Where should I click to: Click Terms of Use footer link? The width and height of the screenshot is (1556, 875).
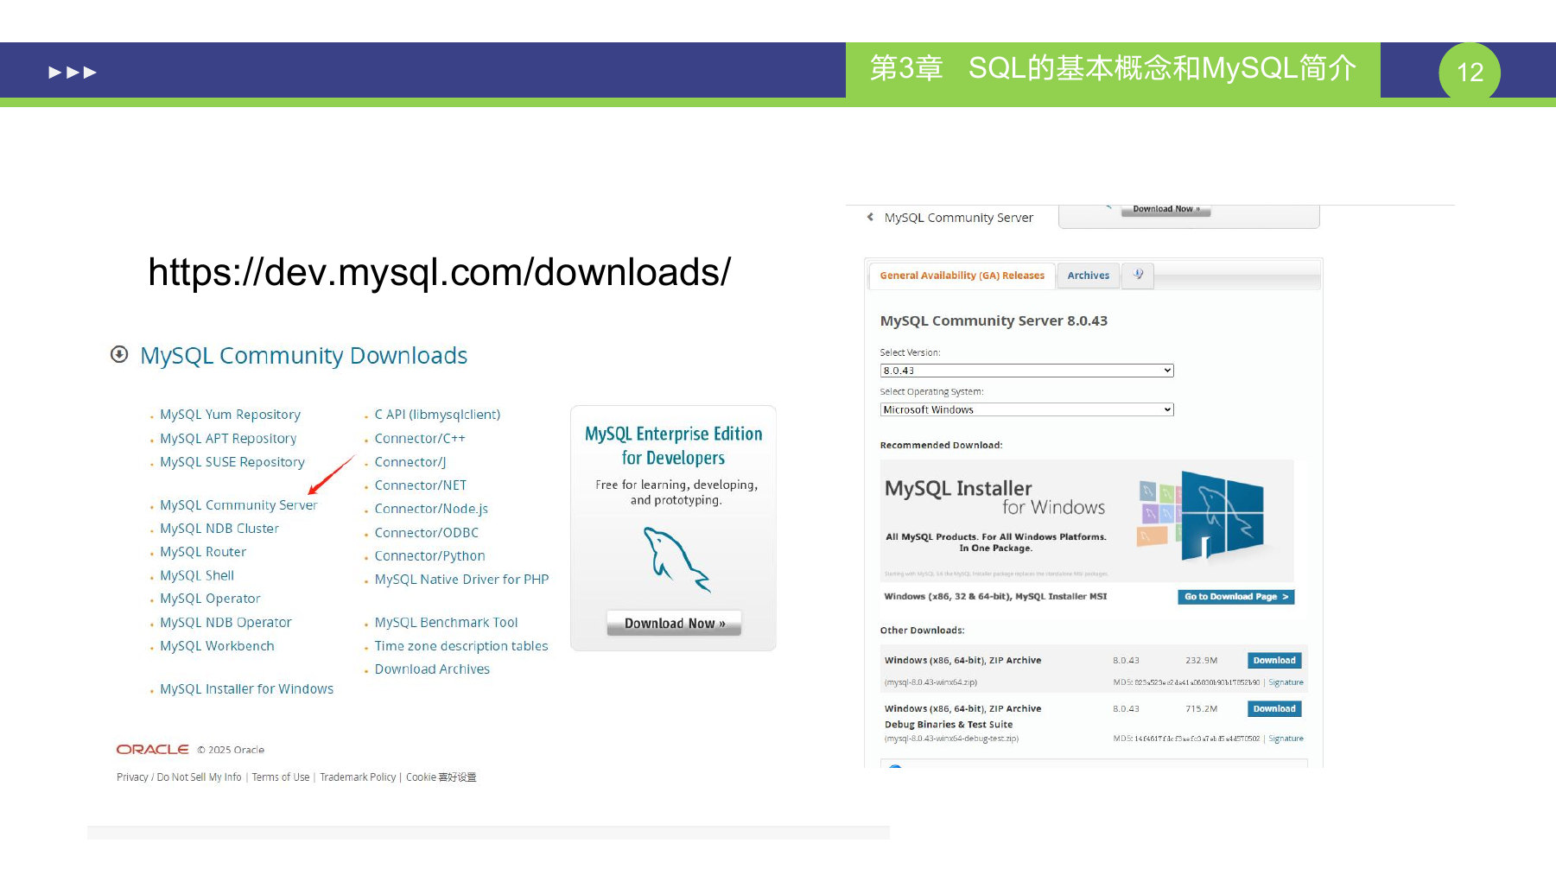(281, 777)
